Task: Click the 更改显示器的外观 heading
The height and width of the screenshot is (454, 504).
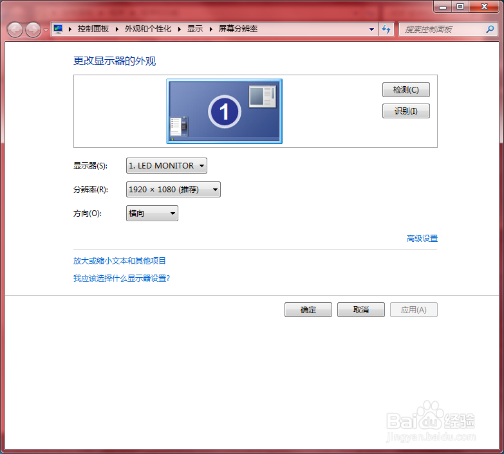Action: 115,60
